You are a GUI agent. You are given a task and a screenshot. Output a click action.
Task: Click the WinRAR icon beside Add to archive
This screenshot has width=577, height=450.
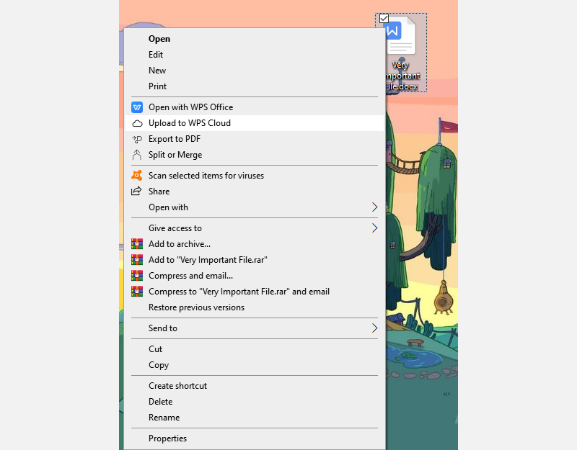pos(137,244)
